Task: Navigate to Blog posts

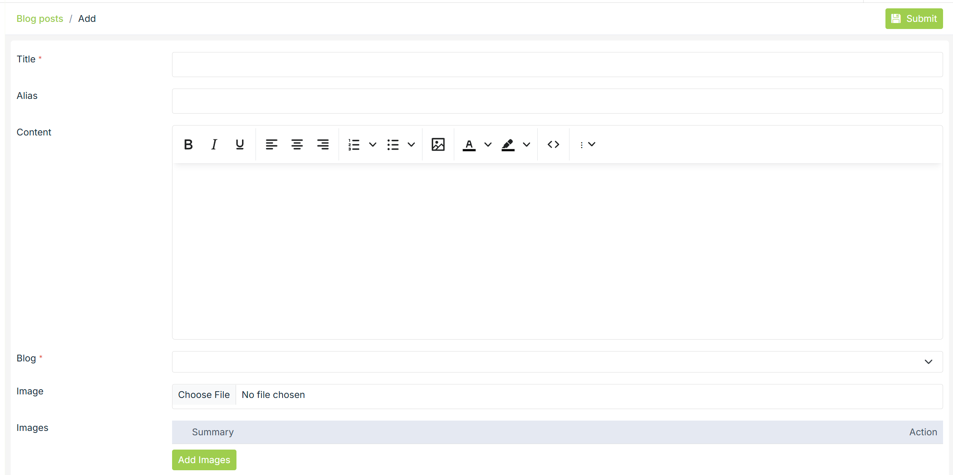Action: coord(40,18)
